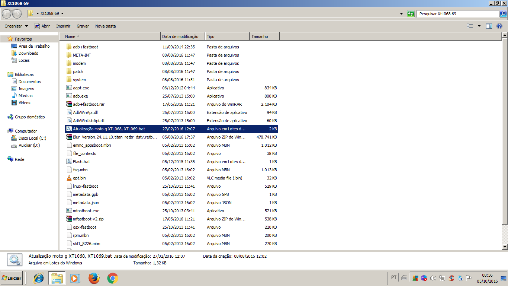This screenshot has width=508, height=286.
Task: Select the Blur_Version ZIP archive icon
Action: pyautogui.click(x=69, y=137)
